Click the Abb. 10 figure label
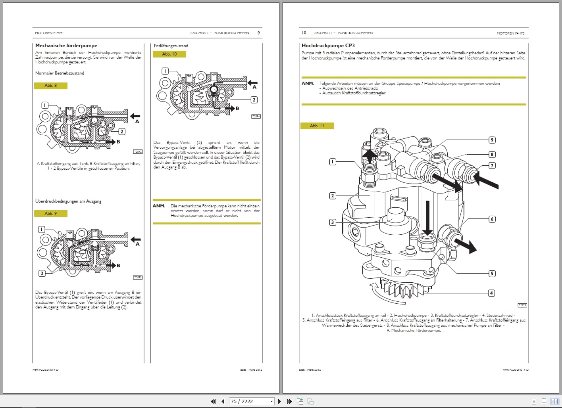562x408 pixels. (169, 54)
